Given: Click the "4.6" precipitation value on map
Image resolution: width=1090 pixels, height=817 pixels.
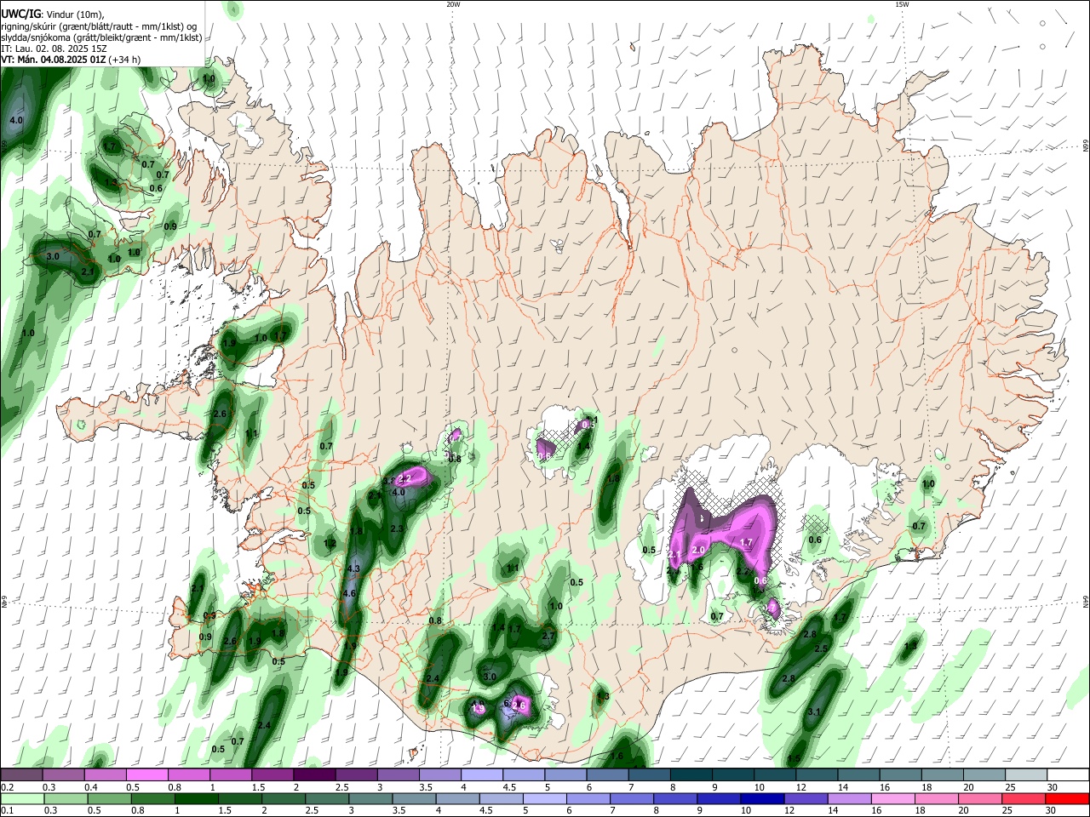Looking at the screenshot, I should click(349, 594).
